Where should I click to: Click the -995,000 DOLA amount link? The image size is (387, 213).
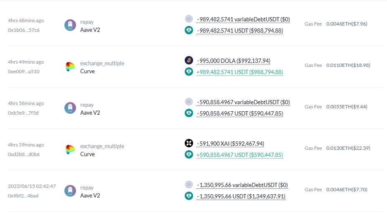234,61
